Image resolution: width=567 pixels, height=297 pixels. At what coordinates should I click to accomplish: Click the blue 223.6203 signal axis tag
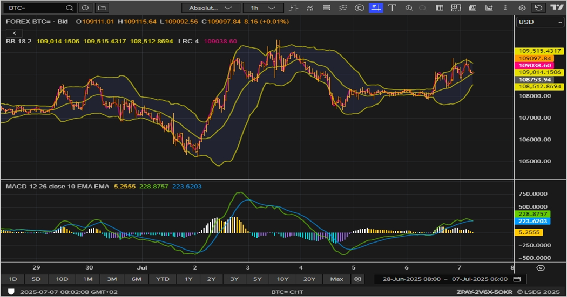pyautogui.click(x=532, y=221)
